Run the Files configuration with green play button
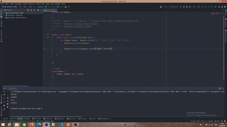Screen dimensions: 227x127 click(181, 7)
